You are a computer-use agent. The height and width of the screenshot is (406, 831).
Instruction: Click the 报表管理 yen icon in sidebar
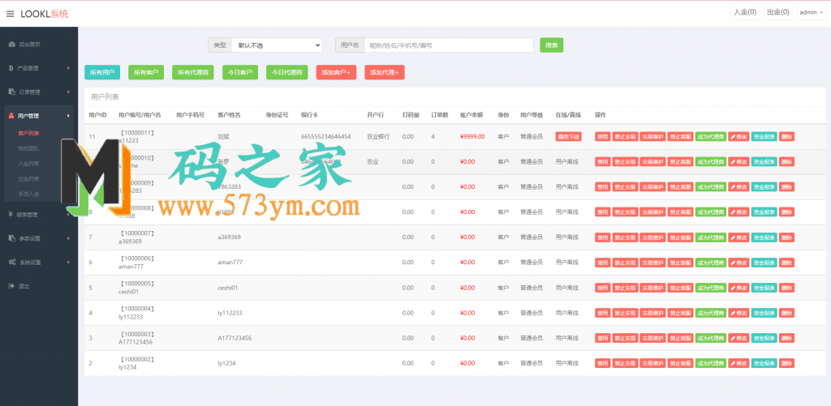11,215
